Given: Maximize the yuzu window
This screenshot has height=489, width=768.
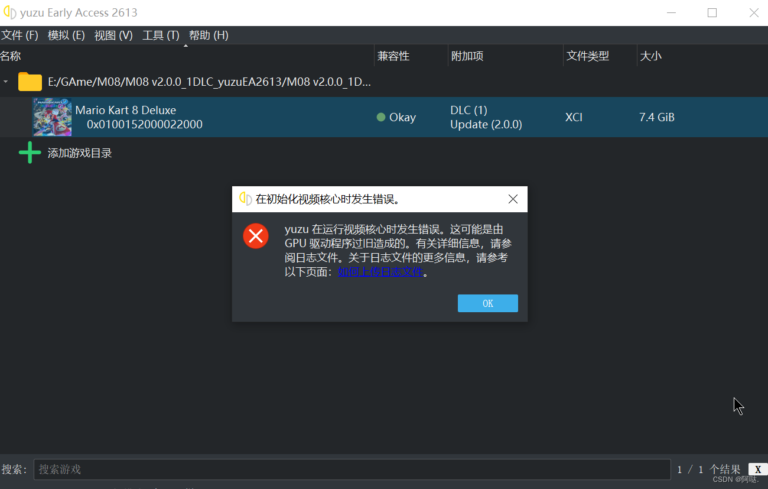Looking at the screenshot, I should pos(712,12).
